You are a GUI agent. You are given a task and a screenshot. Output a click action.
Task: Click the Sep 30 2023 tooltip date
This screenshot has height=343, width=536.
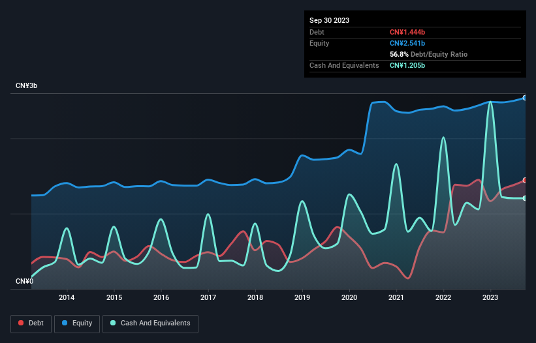point(329,20)
